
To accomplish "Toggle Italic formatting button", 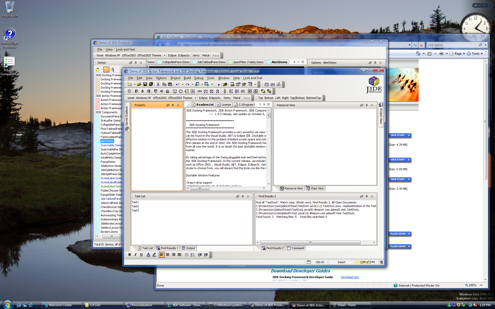I will [135, 255].
